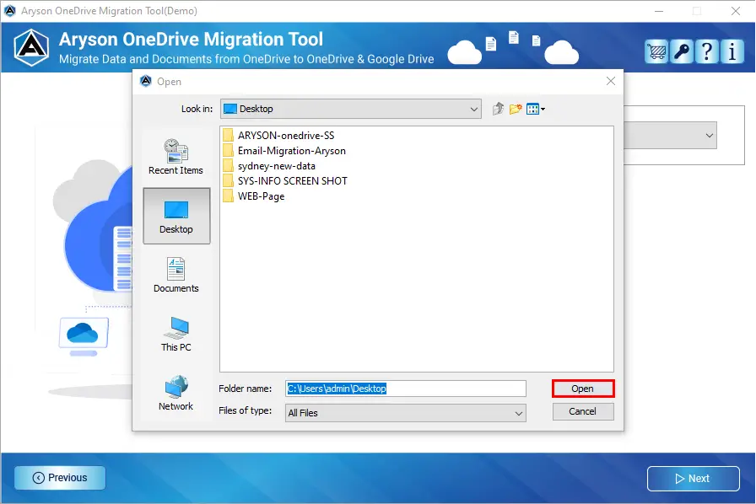Open the Activate key icon

[x=682, y=51]
